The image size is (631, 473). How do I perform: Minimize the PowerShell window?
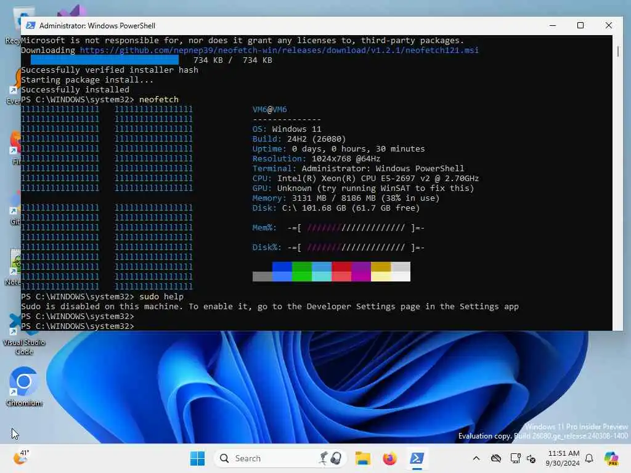click(x=553, y=25)
